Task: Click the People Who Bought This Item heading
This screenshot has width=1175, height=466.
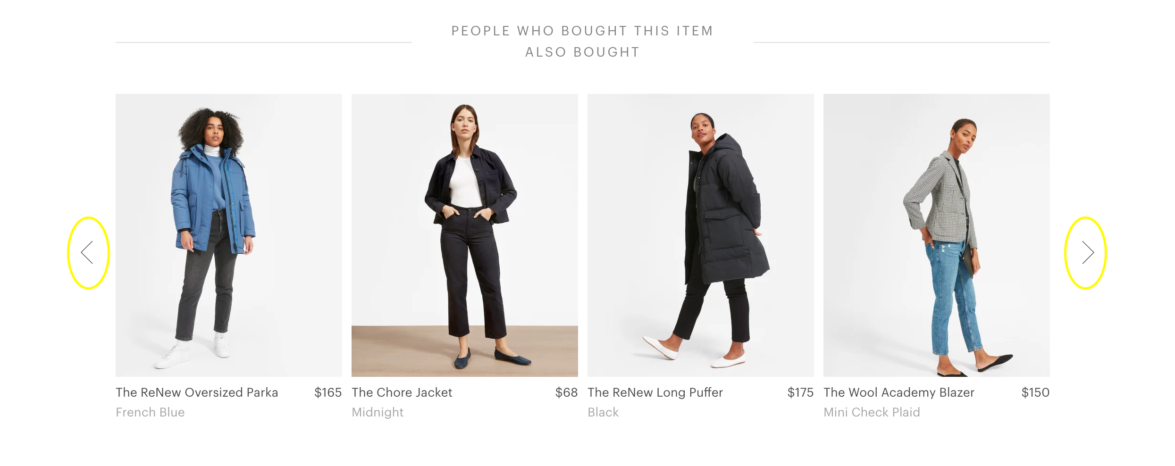Action: [582, 31]
